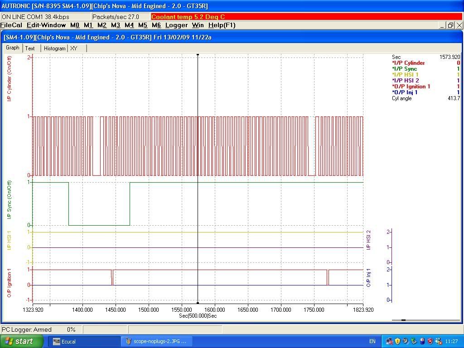464x348 pixels.
Task: Click the webcam tray icon
Action: [x=406, y=342]
